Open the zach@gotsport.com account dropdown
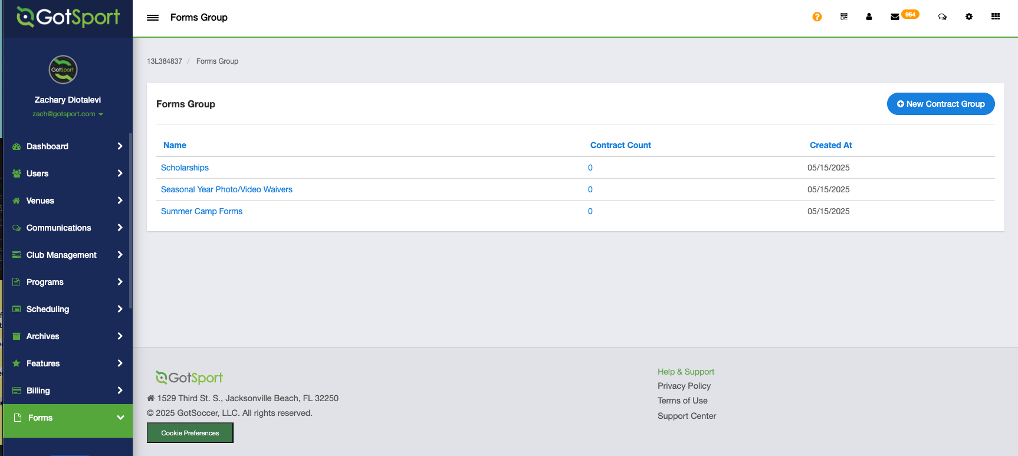 click(x=67, y=114)
